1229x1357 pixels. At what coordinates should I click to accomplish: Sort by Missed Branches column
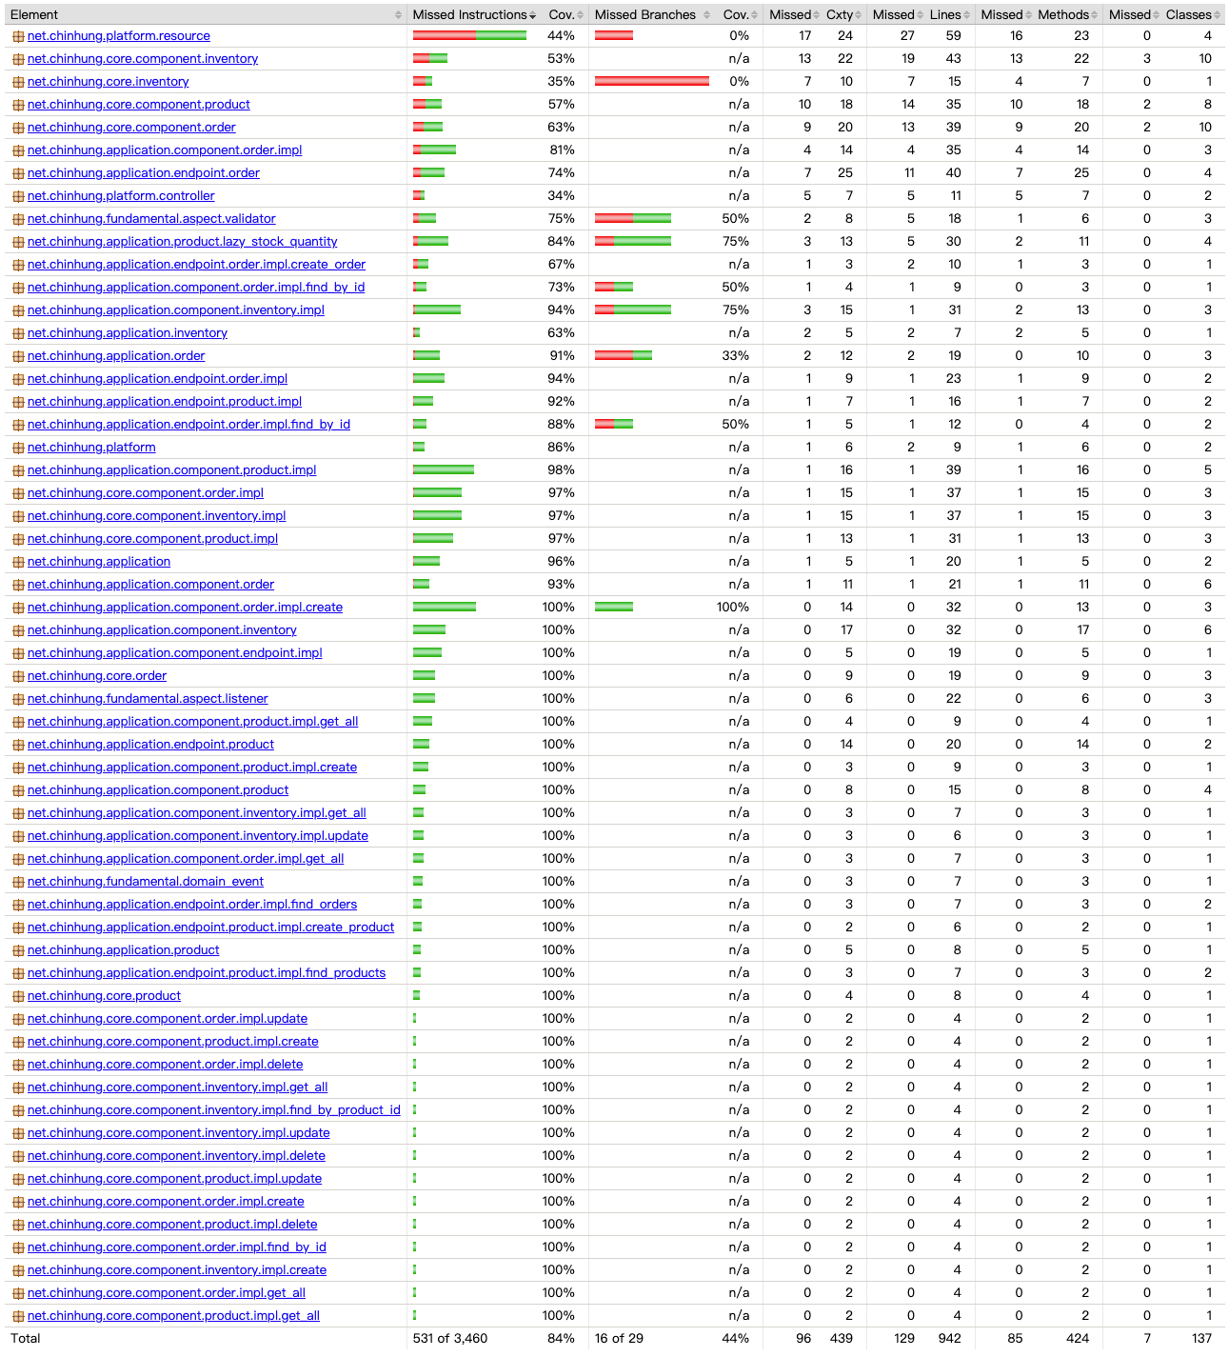[652, 14]
